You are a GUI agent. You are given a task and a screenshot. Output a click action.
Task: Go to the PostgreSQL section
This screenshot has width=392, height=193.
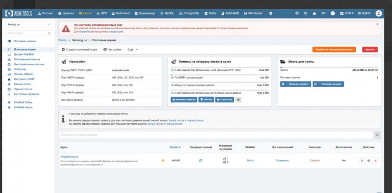click(x=189, y=13)
